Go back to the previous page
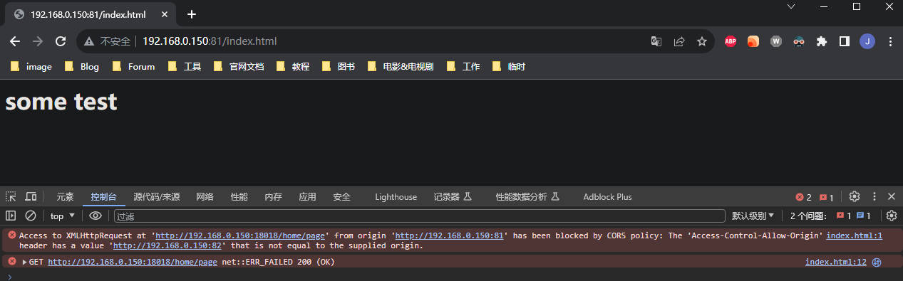This screenshot has width=903, height=281. pyautogui.click(x=15, y=42)
